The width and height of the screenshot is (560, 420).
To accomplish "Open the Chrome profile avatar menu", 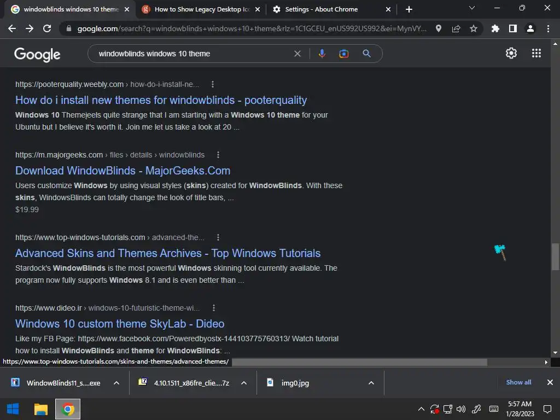I will click(530, 28).
